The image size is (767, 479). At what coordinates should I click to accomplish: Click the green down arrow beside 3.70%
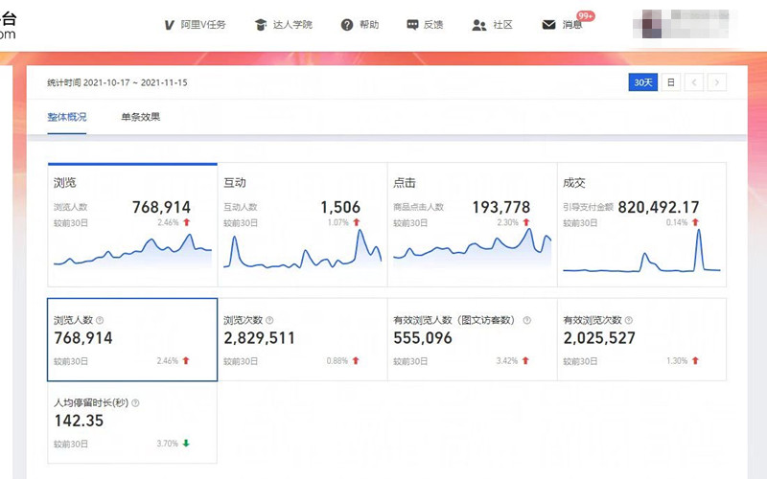pyautogui.click(x=186, y=444)
